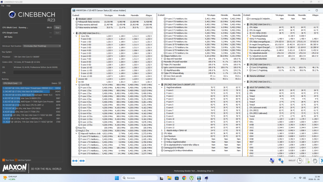The height and width of the screenshot is (182, 323).
Task: Switch to Cinebench taskbar icon
Action: pyautogui.click(x=206, y=178)
